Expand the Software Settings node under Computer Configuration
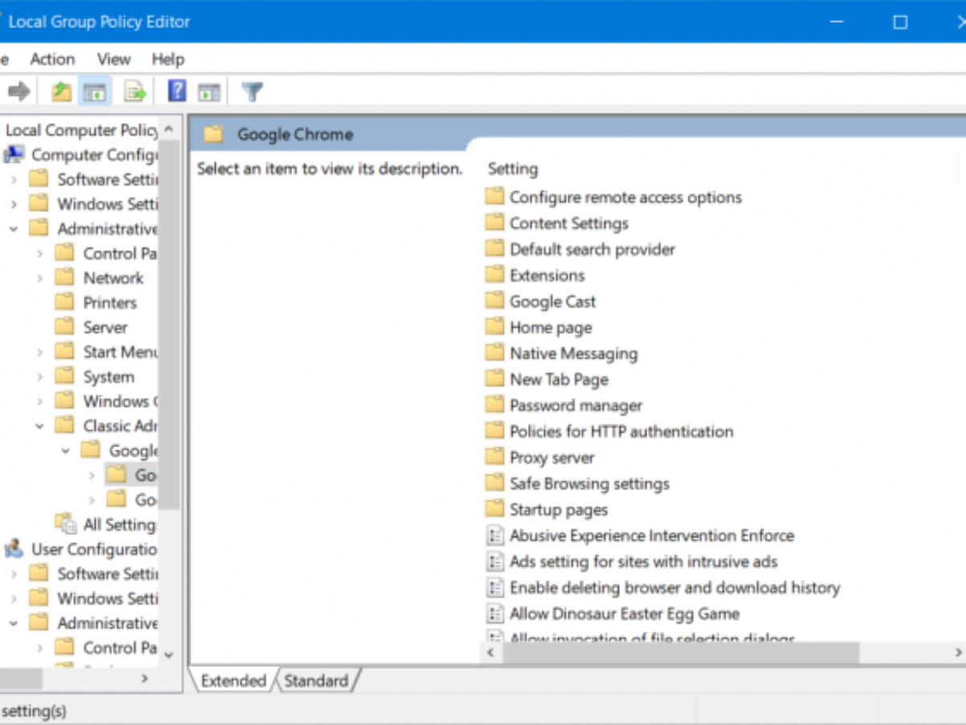 pos(14,180)
